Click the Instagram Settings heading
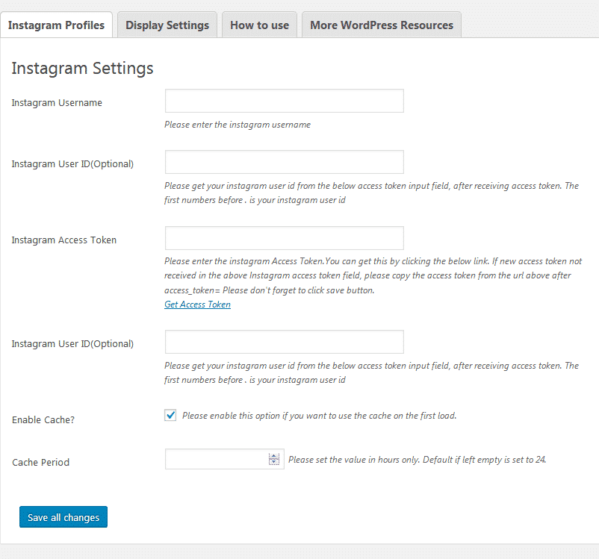 (x=82, y=69)
